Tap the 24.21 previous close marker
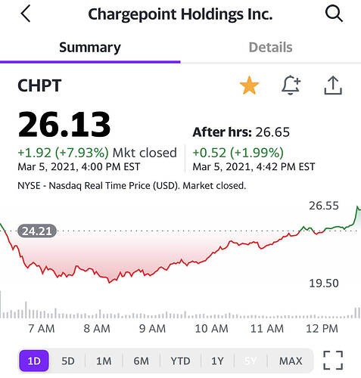This screenshot has height=378, width=361. click(37, 231)
